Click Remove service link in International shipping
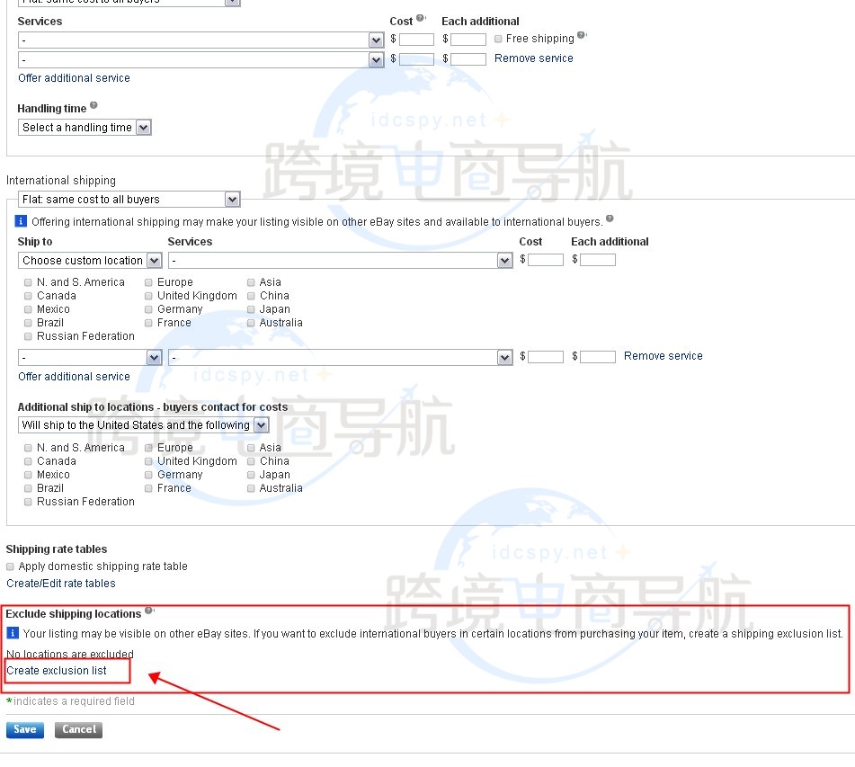Image resolution: width=855 pixels, height=767 pixels. (x=663, y=356)
